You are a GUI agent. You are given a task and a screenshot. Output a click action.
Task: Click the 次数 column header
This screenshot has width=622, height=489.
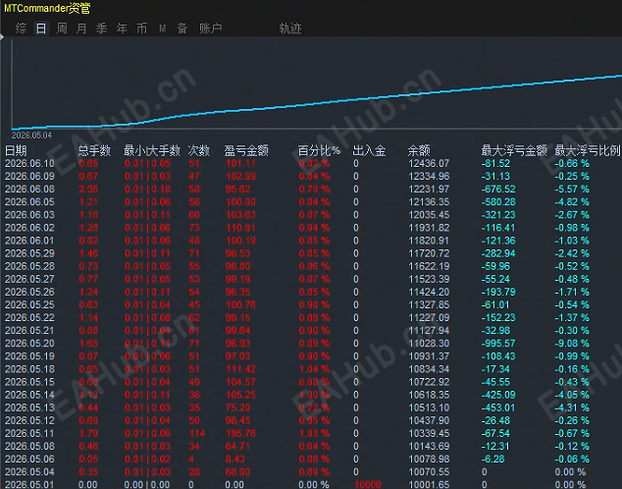(199, 150)
